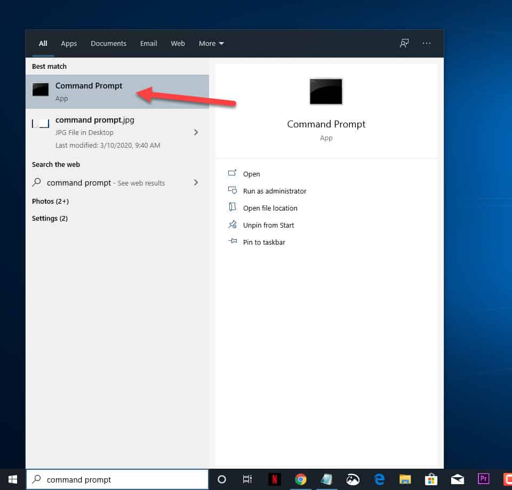Open the notepad-like taskbar app icon
The width and height of the screenshot is (512, 490).
point(326,479)
